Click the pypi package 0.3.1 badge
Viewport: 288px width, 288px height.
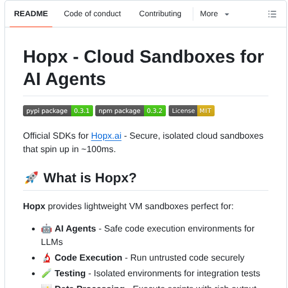(58, 111)
